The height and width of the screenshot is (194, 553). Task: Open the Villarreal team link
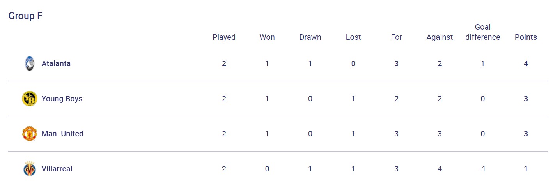[57, 169]
